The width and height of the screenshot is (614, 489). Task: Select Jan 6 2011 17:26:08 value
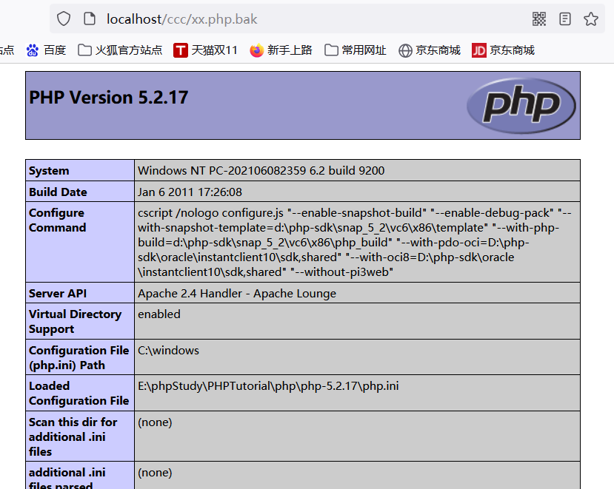[190, 192]
